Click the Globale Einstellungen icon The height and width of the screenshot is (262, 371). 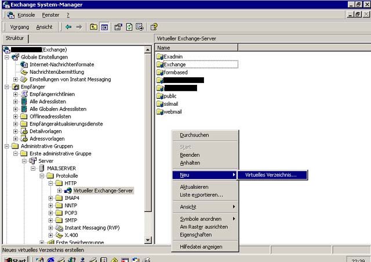[x=15, y=57]
